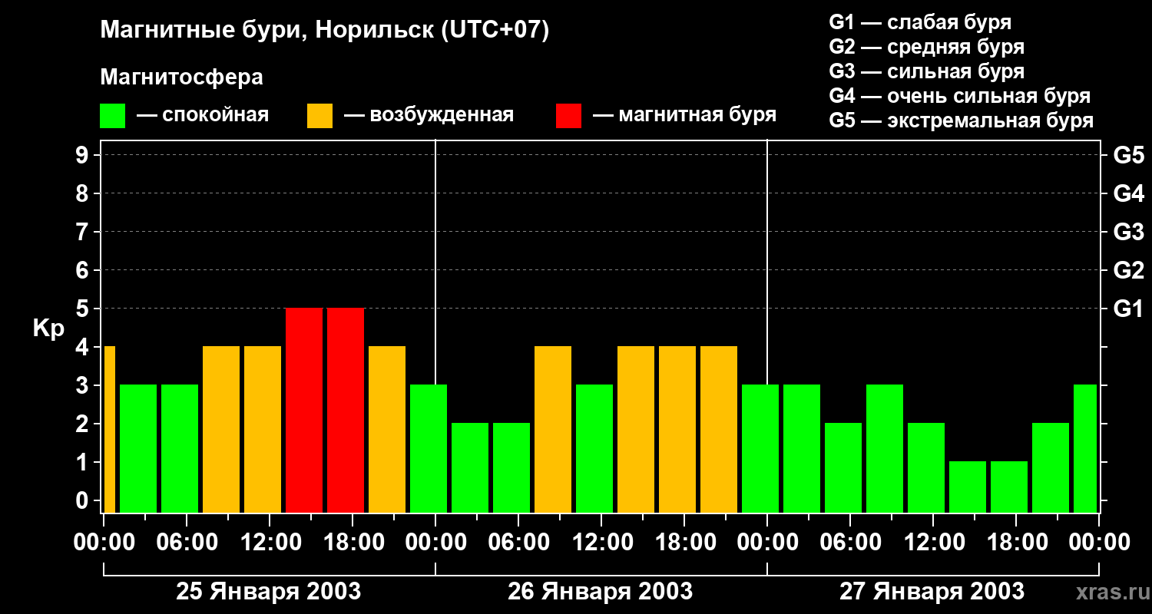
Task: Click the "Kp" axis label
Action: coord(49,329)
